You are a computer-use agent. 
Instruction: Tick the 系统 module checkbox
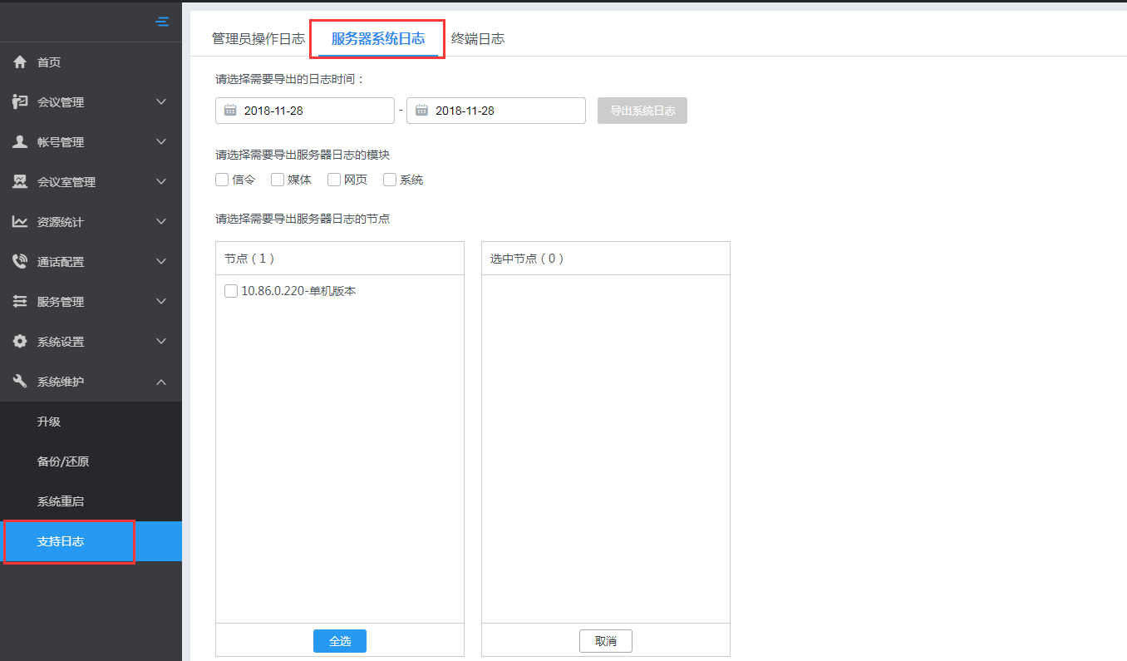390,180
